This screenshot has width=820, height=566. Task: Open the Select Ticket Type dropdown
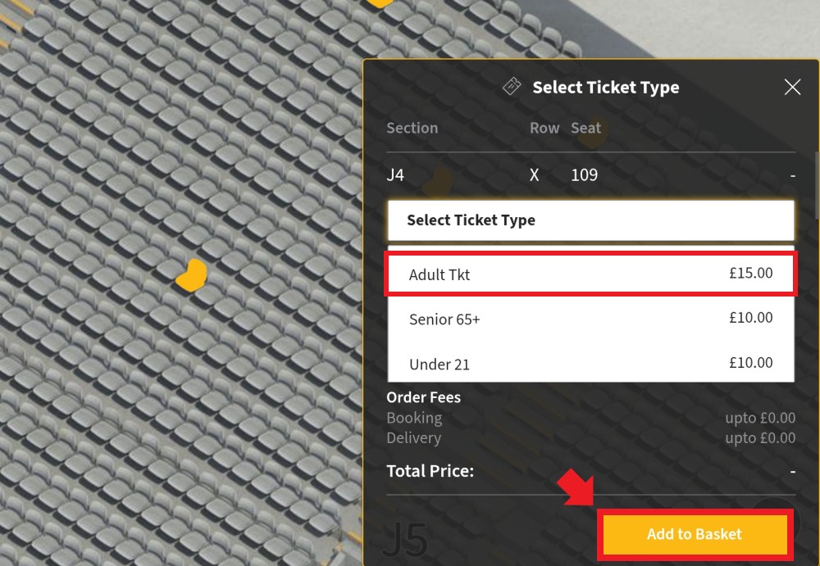pos(591,220)
